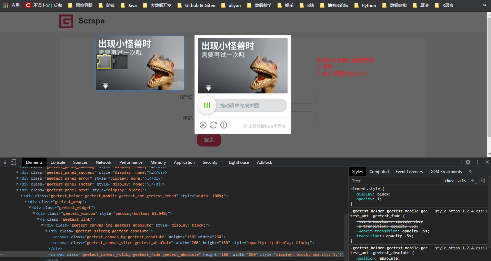Expand the geetest_panel_footer div node
The height and width of the screenshot is (261, 491).
pyautogui.click(x=18, y=184)
